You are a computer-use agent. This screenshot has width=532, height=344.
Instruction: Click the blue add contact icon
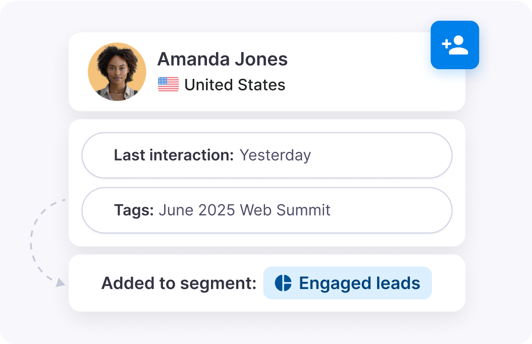click(x=454, y=45)
